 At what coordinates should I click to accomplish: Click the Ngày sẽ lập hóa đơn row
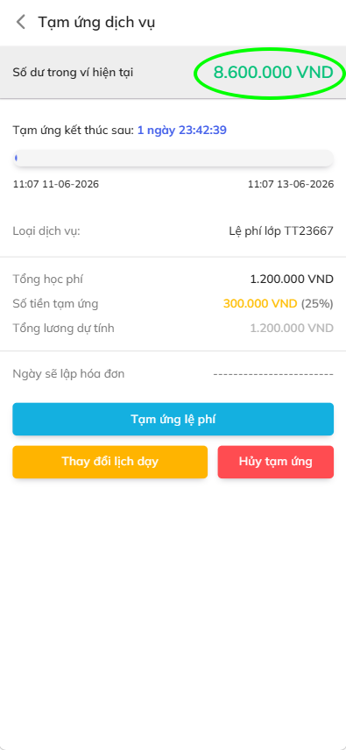point(173,373)
